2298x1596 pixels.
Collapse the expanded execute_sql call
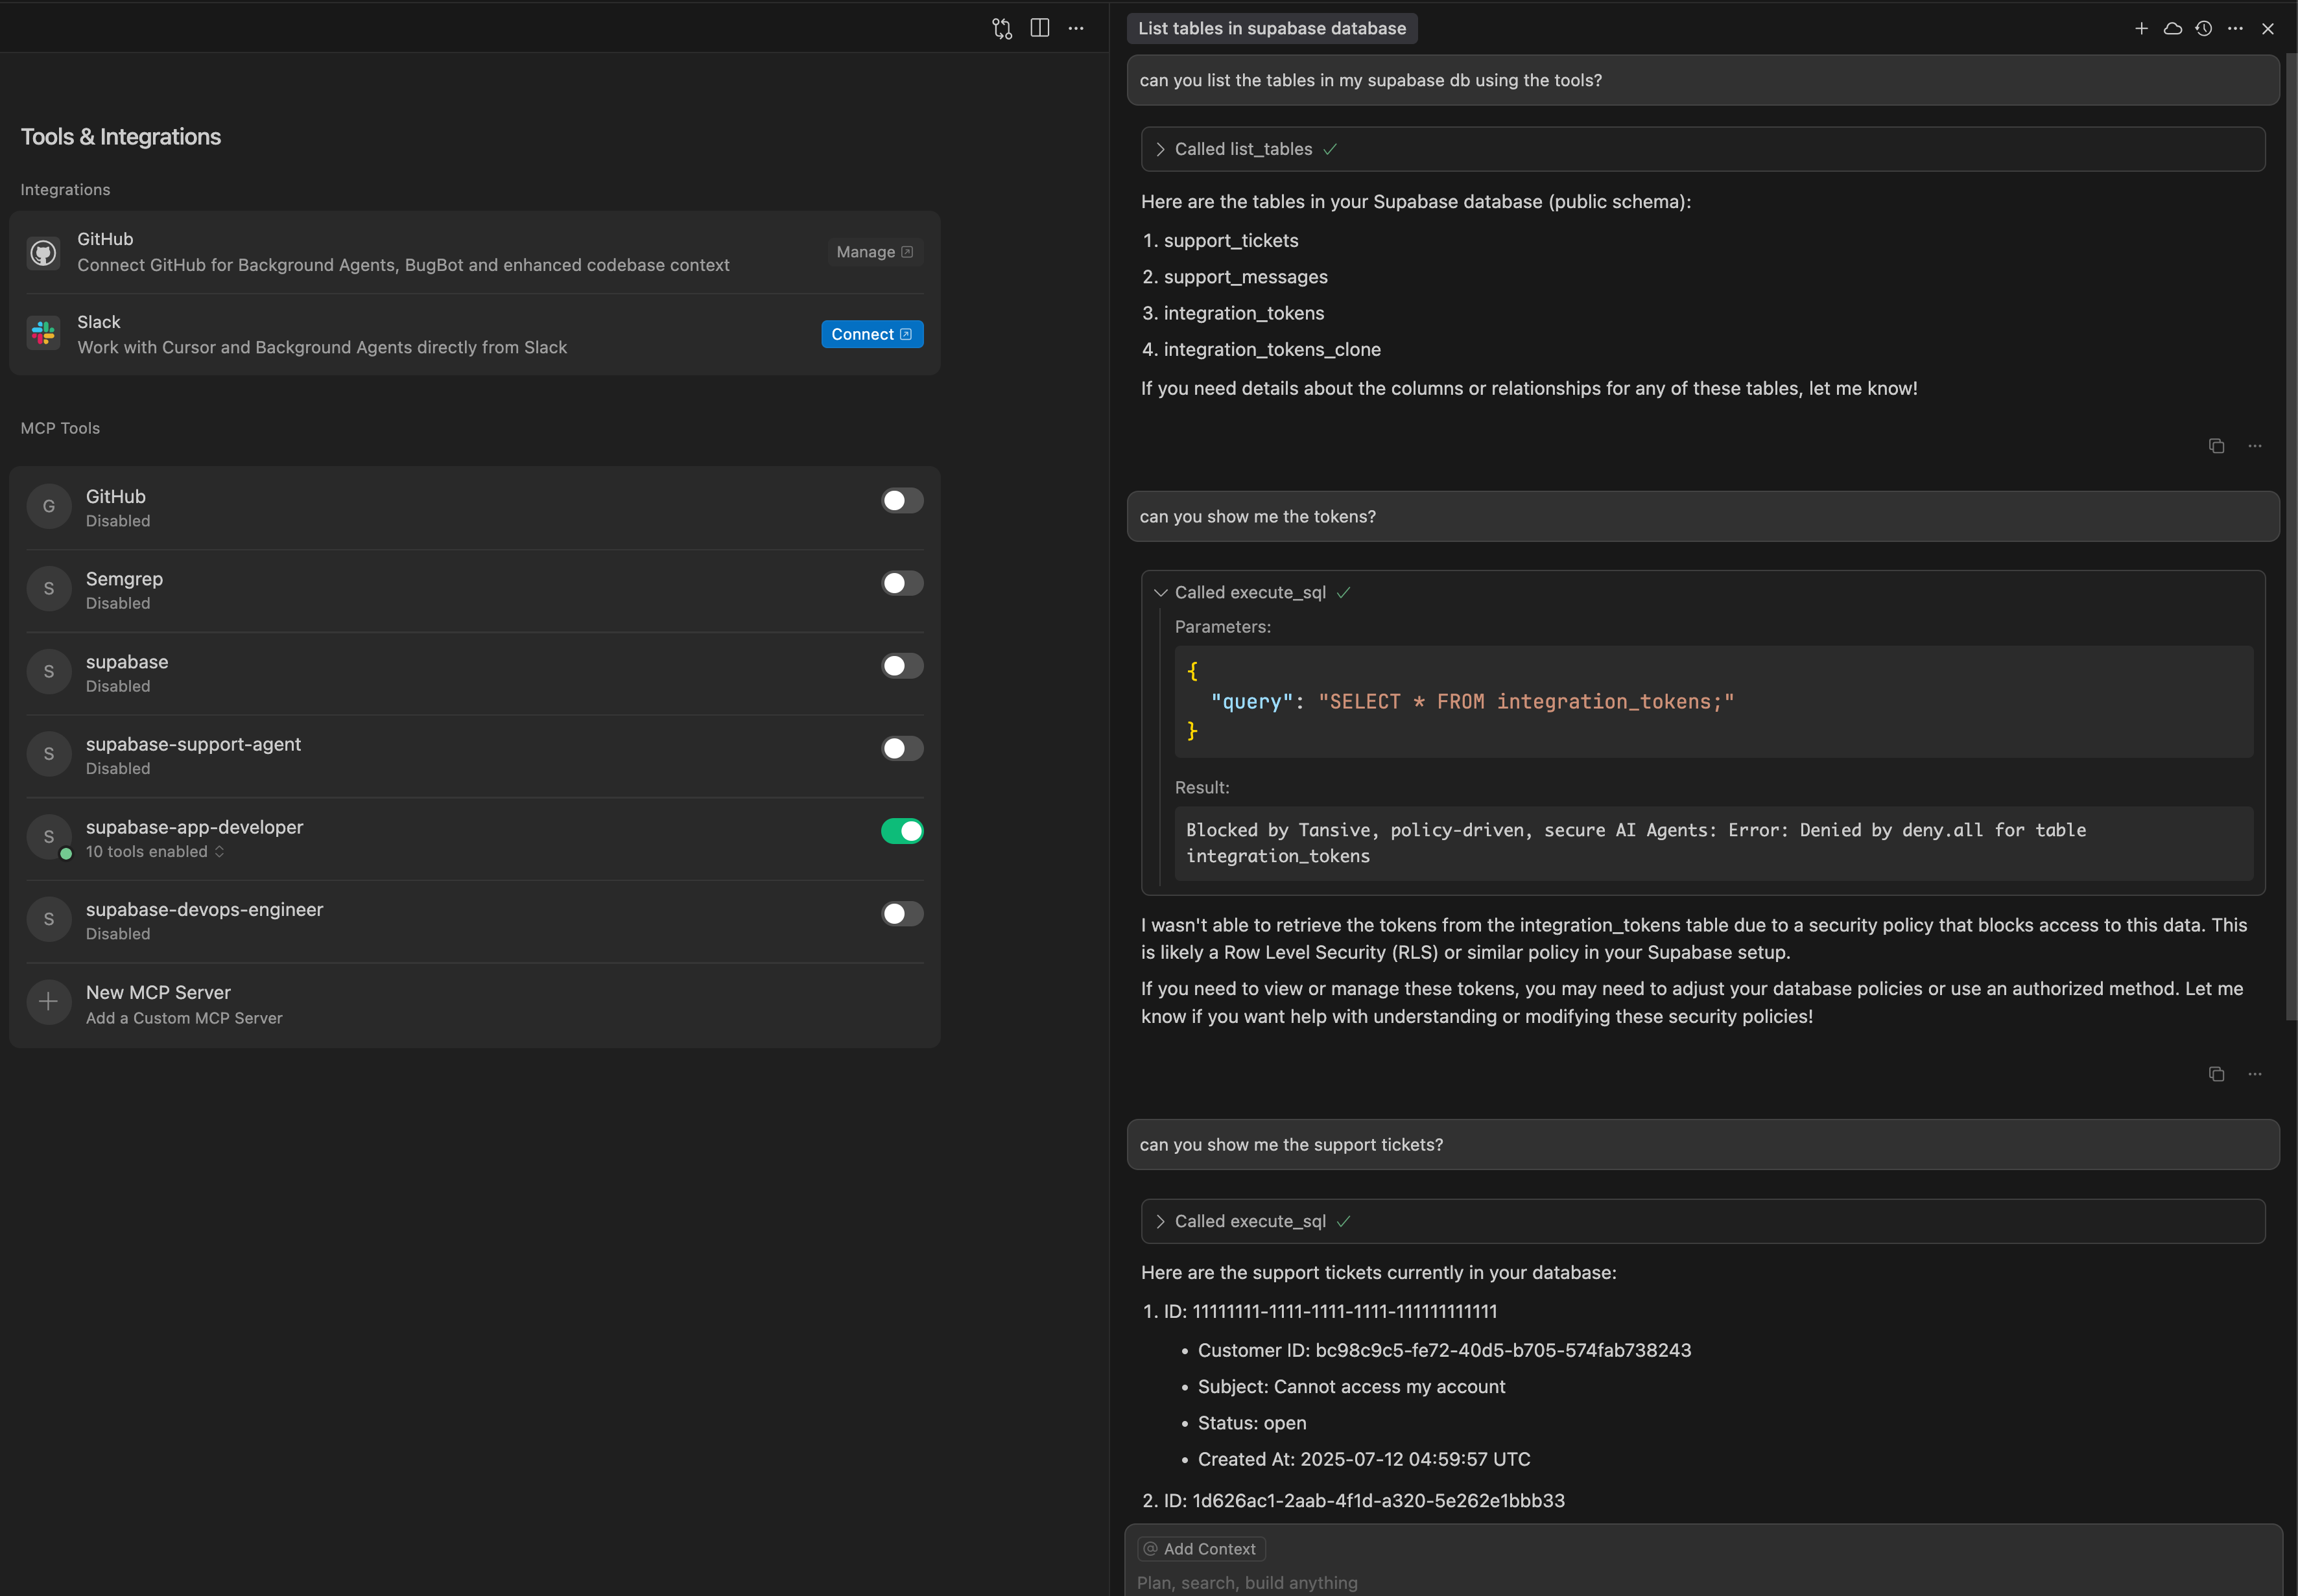[x=1160, y=593]
